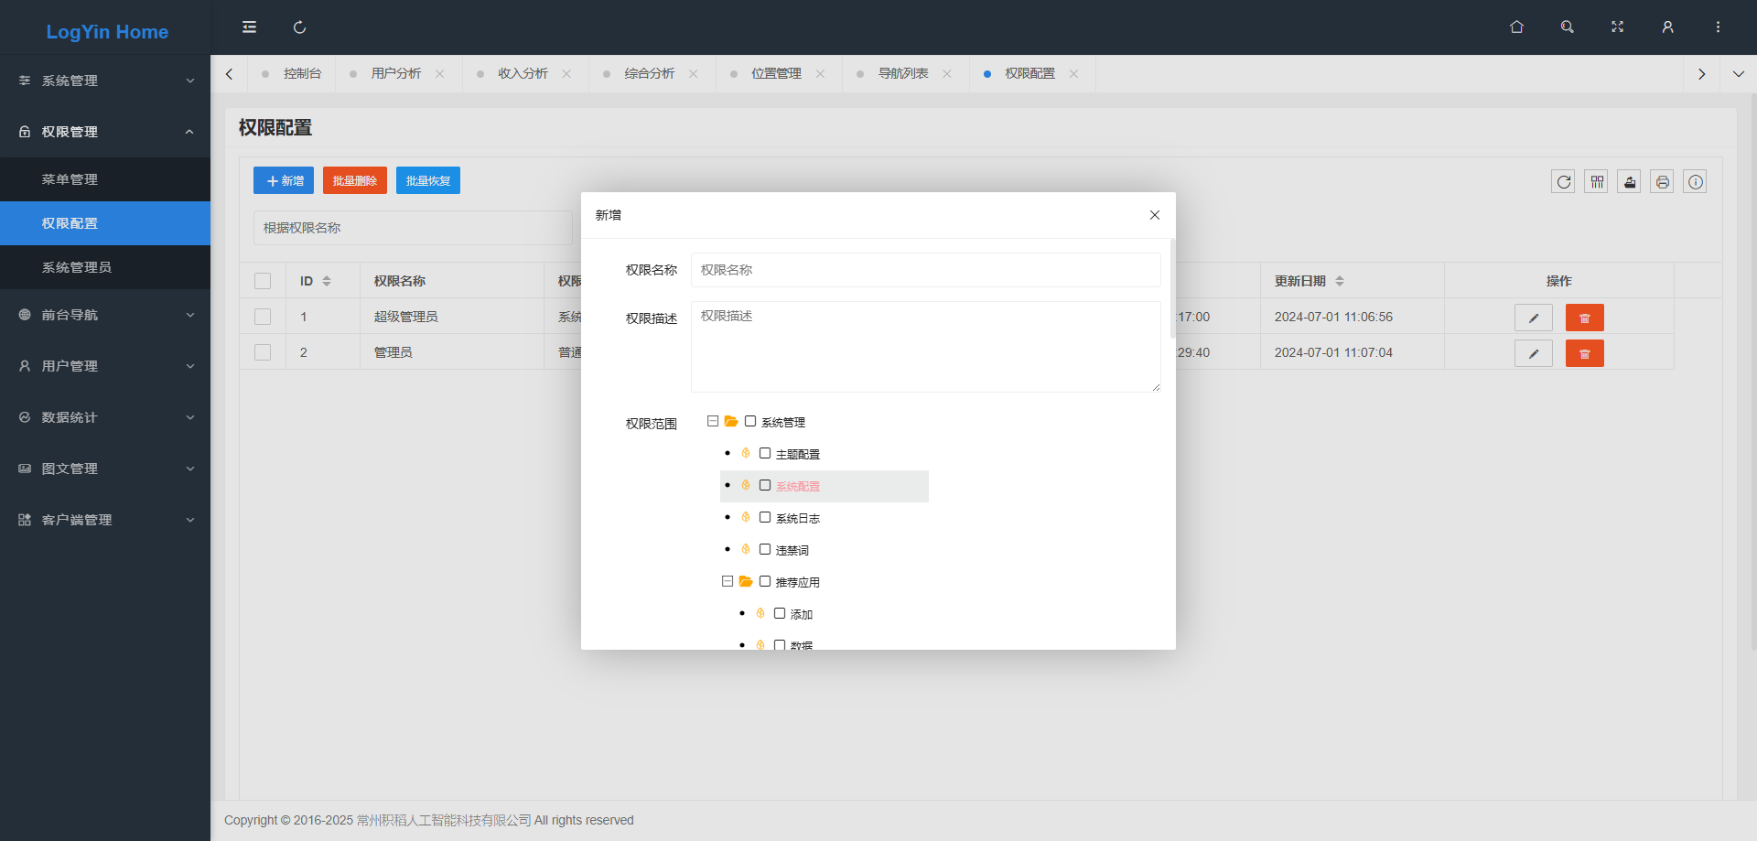
Task: Edit the 管理员 row with pencil icon
Action: tap(1534, 353)
